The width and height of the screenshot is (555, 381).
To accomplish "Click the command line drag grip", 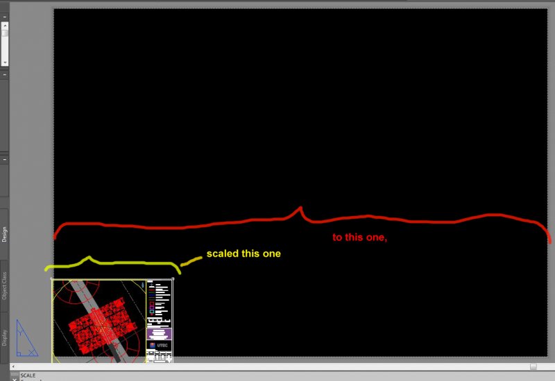I will coord(15,374).
